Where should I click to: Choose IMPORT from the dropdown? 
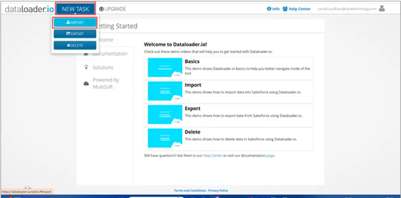coord(75,23)
